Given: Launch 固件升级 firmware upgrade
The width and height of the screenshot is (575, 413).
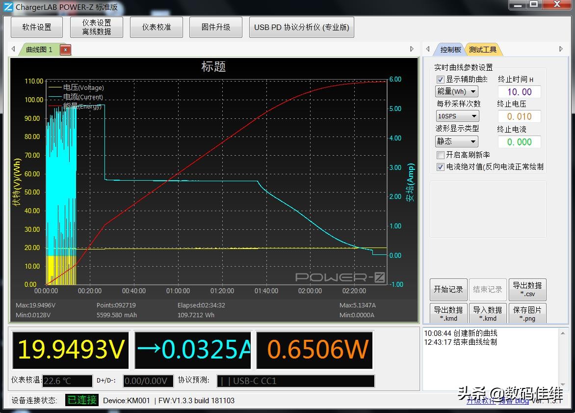Looking at the screenshot, I should click(215, 27).
